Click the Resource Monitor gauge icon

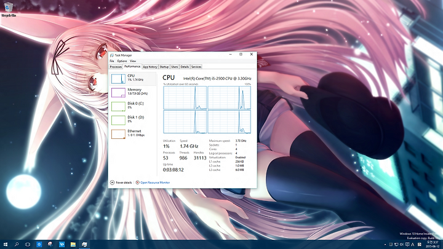point(138,183)
